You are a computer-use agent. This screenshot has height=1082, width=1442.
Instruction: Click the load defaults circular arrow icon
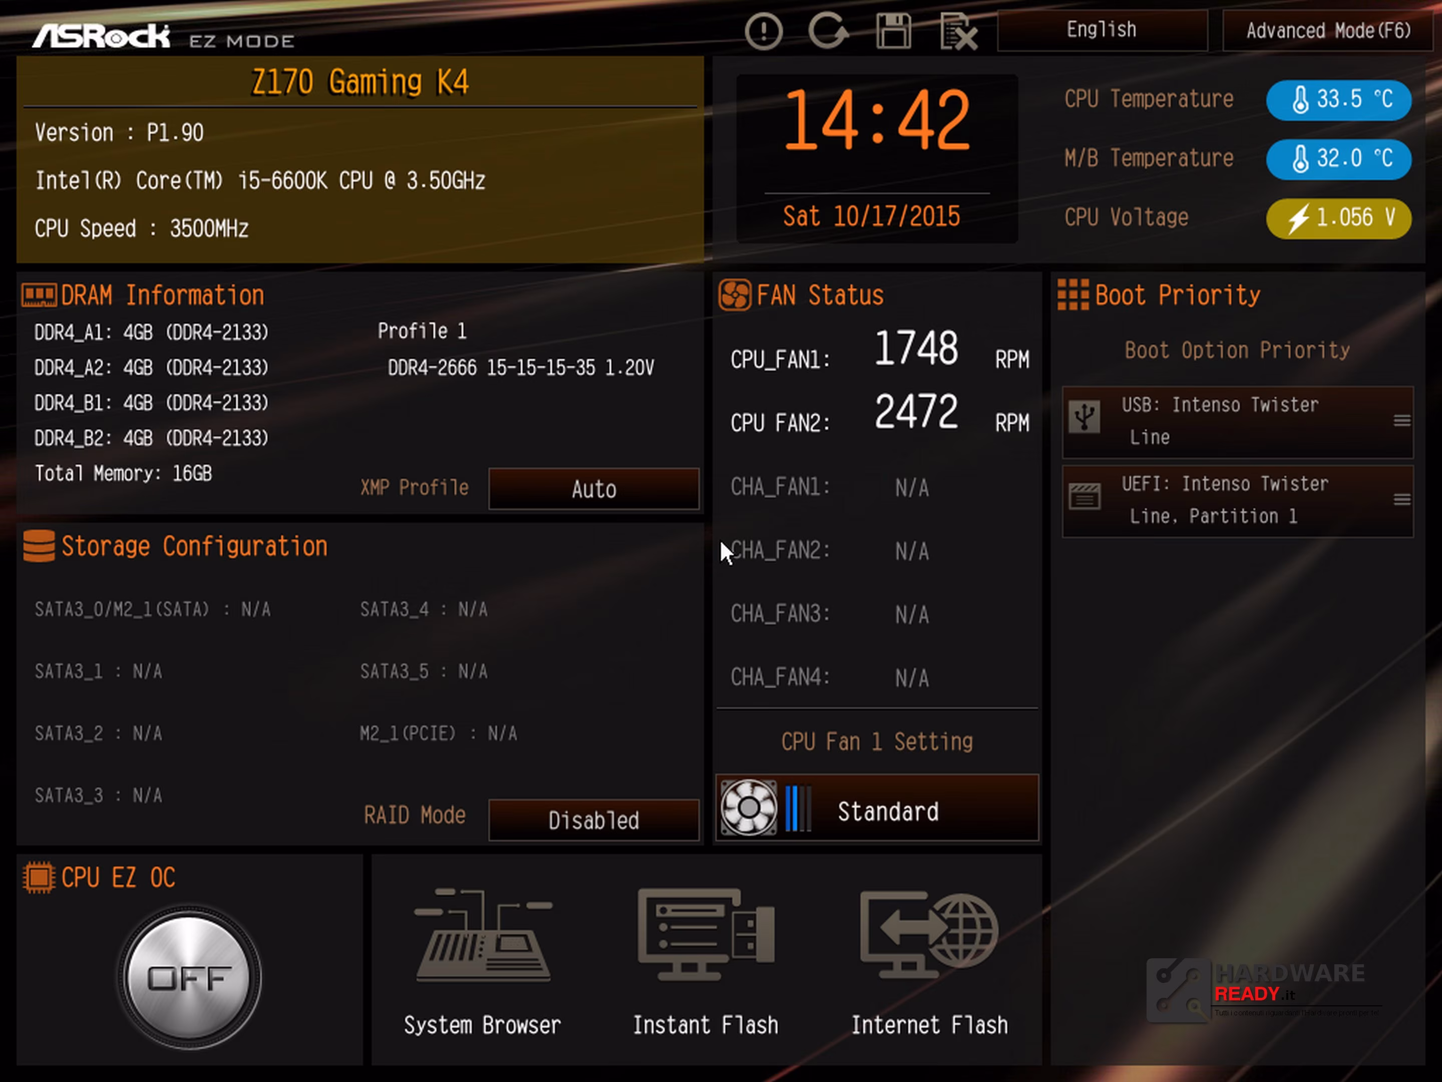(828, 31)
